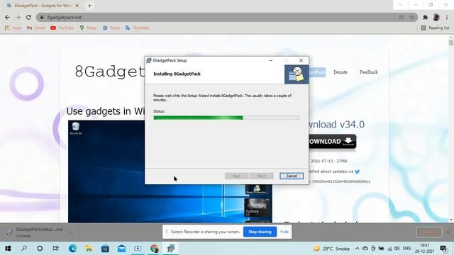Image resolution: width=454 pixels, height=255 pixels.
Task: Open Cortana from the taskbar
Action: pos(40,249)
